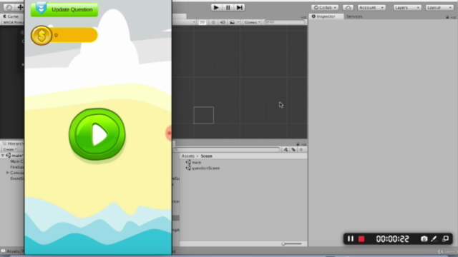
Task: Open recorder pen annotation tool
Action: (x=434, y=239)
